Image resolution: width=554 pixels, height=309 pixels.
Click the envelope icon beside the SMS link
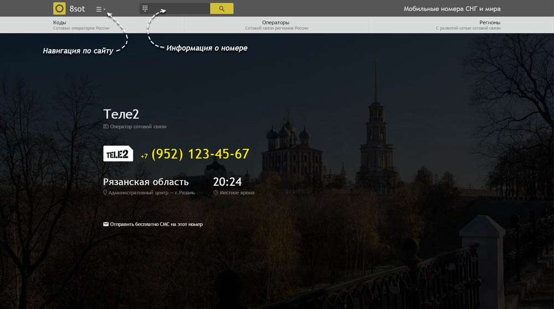click(x=106, y=224)
